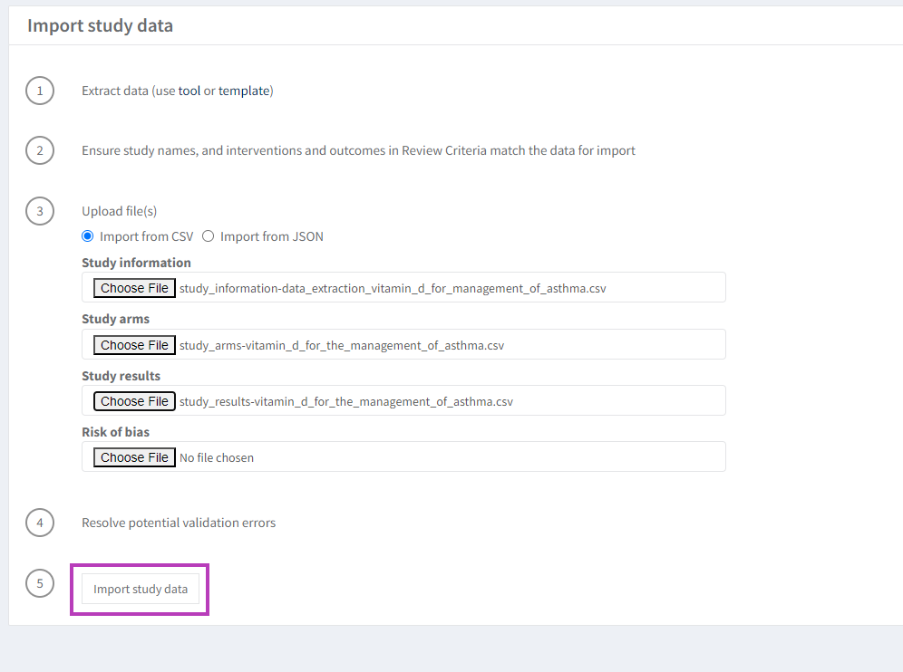The image size is (903, 672).
Task: Choose a file for Study information
Action: (x=134, y=288)
